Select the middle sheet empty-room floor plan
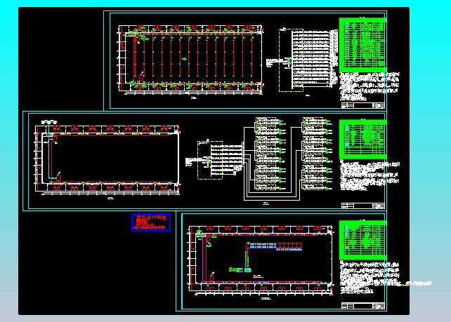The height and width of the screenshot is (322, 451). (x=107, y=160)
